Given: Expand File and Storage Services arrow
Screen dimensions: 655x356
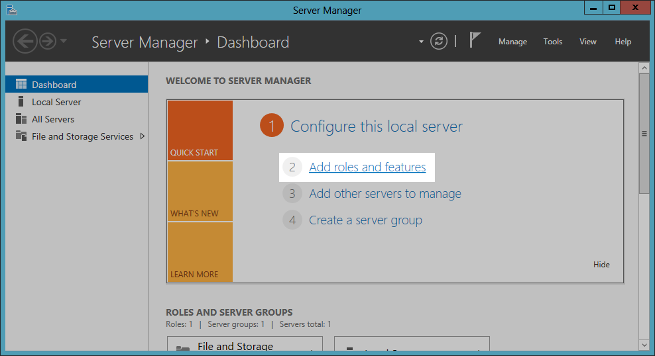Looking at the screenshot, I should tap(143, 136).
